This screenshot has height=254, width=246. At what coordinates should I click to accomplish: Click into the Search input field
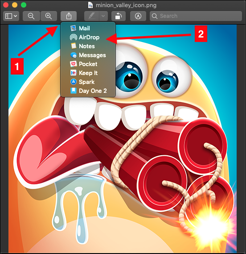(196, 16)
